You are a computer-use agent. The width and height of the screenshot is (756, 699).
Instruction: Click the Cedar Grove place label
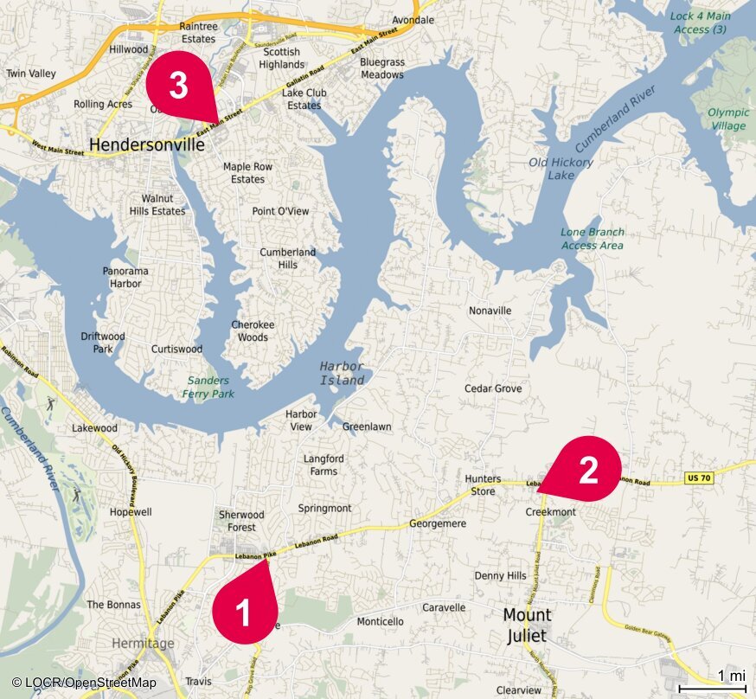[493, 388]
